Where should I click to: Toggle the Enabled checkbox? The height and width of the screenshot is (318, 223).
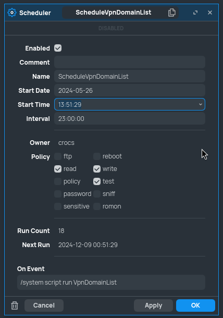click(x=58, y=48)
